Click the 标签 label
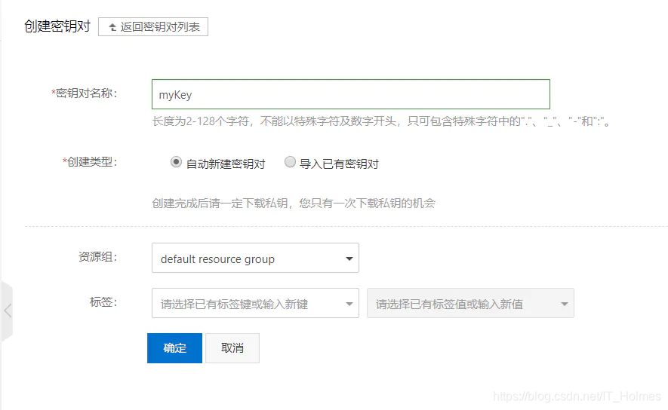The image size is (668, 410). coord(103,302)
